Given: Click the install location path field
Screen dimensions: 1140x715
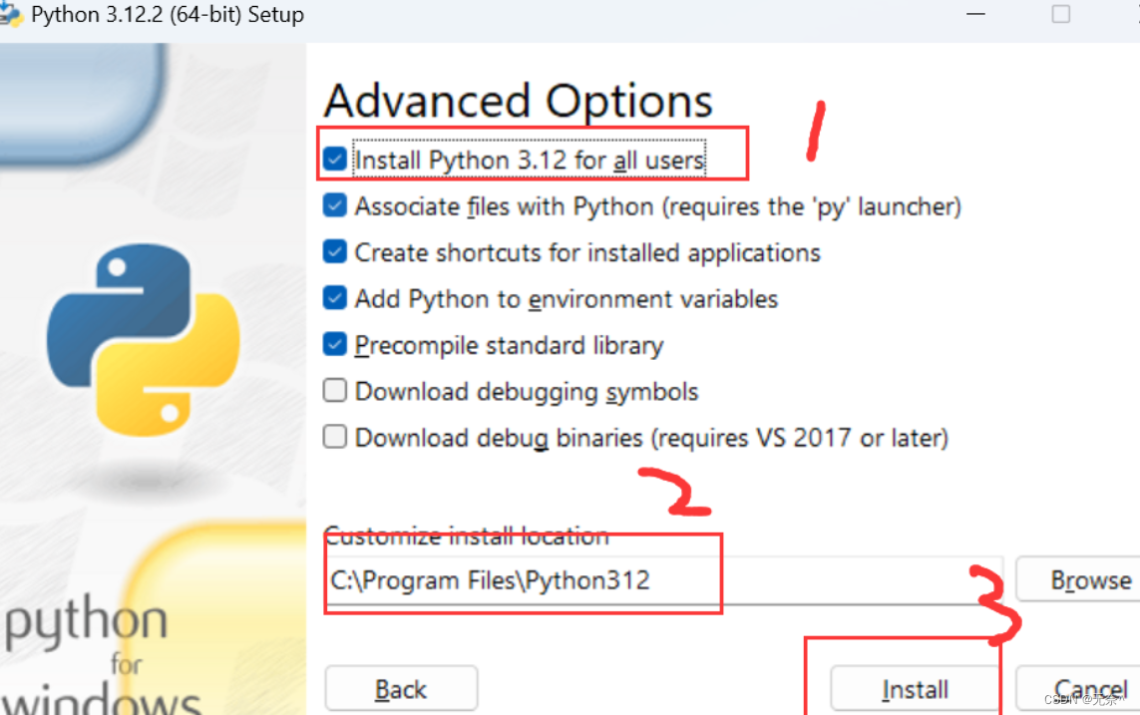Looking at the screenshot, I should point(664,580).
